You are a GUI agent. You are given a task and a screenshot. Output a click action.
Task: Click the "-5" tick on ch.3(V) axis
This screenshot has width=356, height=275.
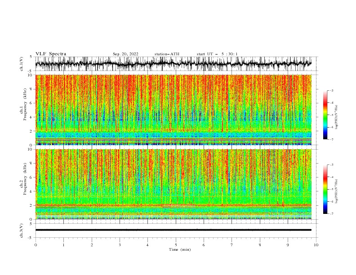pos(31,238)
